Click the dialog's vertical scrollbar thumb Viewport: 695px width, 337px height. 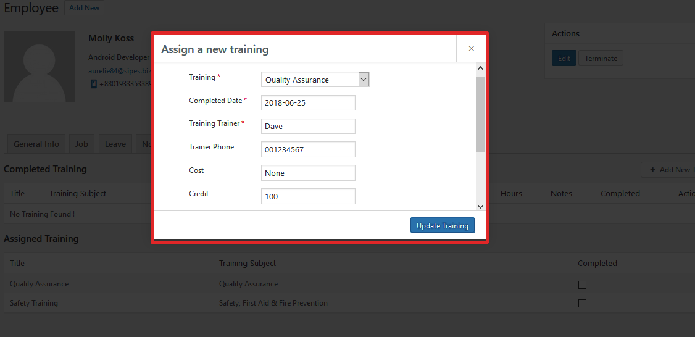click(x=480, y=114)
